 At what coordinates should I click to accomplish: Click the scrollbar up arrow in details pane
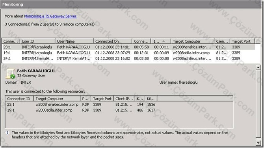tap(258, 67)
